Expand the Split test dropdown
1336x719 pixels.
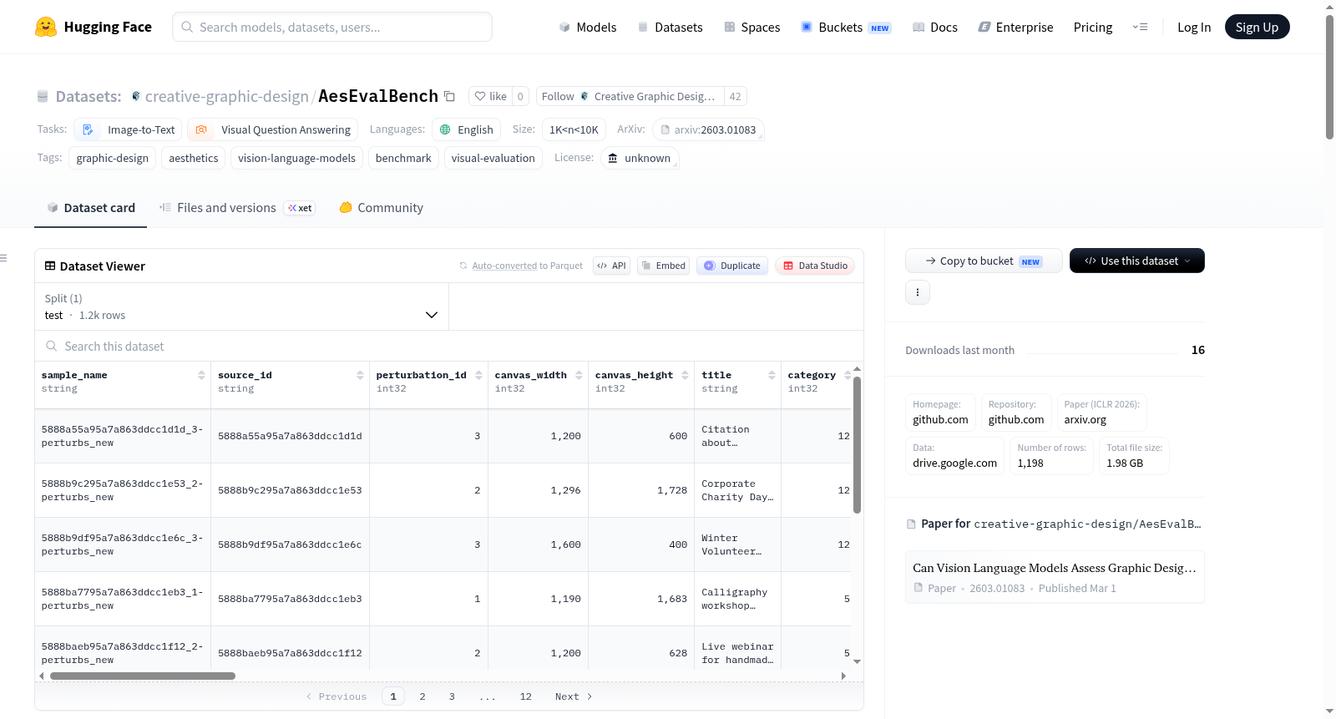[242, 306]
